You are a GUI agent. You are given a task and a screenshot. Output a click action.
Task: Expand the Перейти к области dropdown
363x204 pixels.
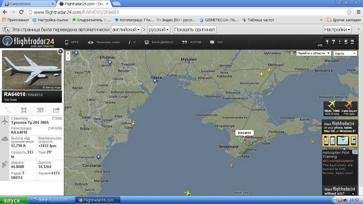314,53
